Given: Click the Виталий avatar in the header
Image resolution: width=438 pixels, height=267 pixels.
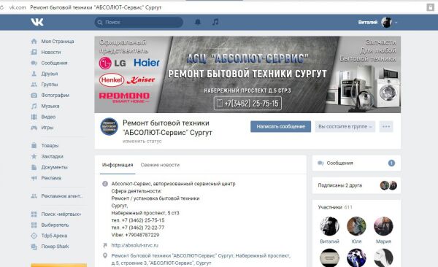Looking at the screenshot, I should (387, 23).
